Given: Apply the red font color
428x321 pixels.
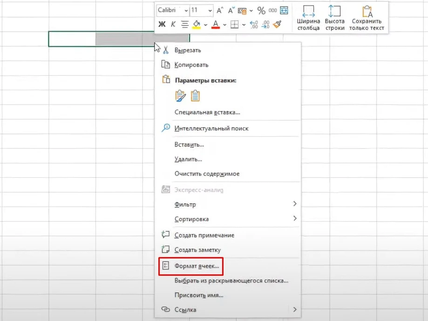Looking at the screenshot, I should click(216, 24).
